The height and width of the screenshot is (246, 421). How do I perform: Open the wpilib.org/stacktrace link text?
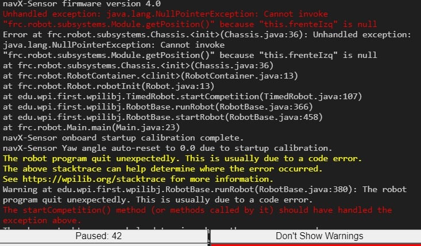tap(94, 179)
